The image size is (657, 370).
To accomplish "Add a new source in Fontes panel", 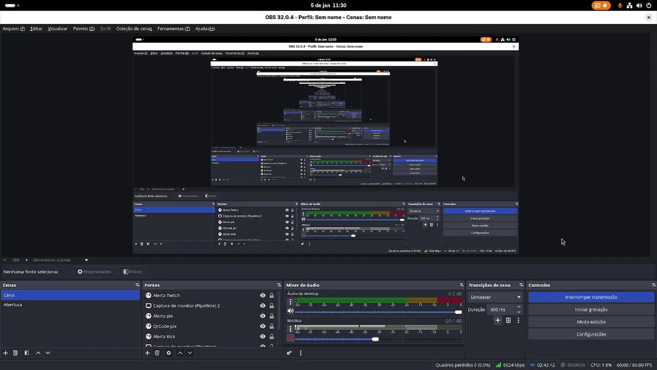I will [147, 353].
